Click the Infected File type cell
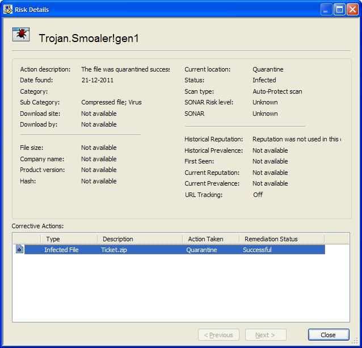Screen dimensions: 362x348 61,250
